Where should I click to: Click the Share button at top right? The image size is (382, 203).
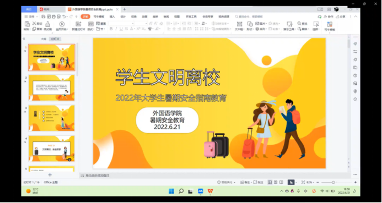pyautogui.click(x=341, y=17)
